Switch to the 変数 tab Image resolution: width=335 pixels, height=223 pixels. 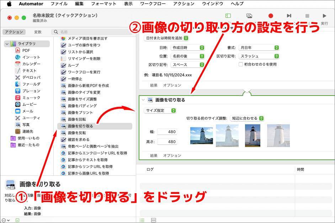38,32
